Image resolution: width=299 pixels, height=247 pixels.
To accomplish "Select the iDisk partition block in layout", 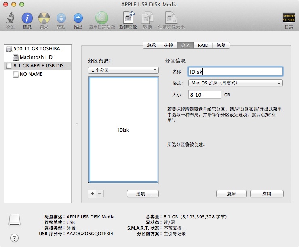I will [124, 130].
